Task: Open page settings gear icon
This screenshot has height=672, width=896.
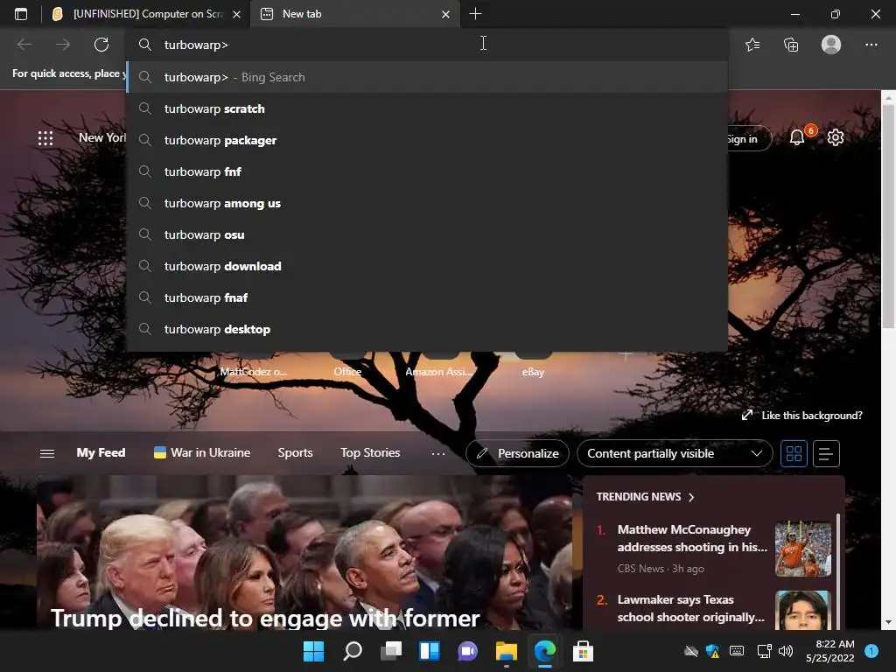Action: [836, 137]
